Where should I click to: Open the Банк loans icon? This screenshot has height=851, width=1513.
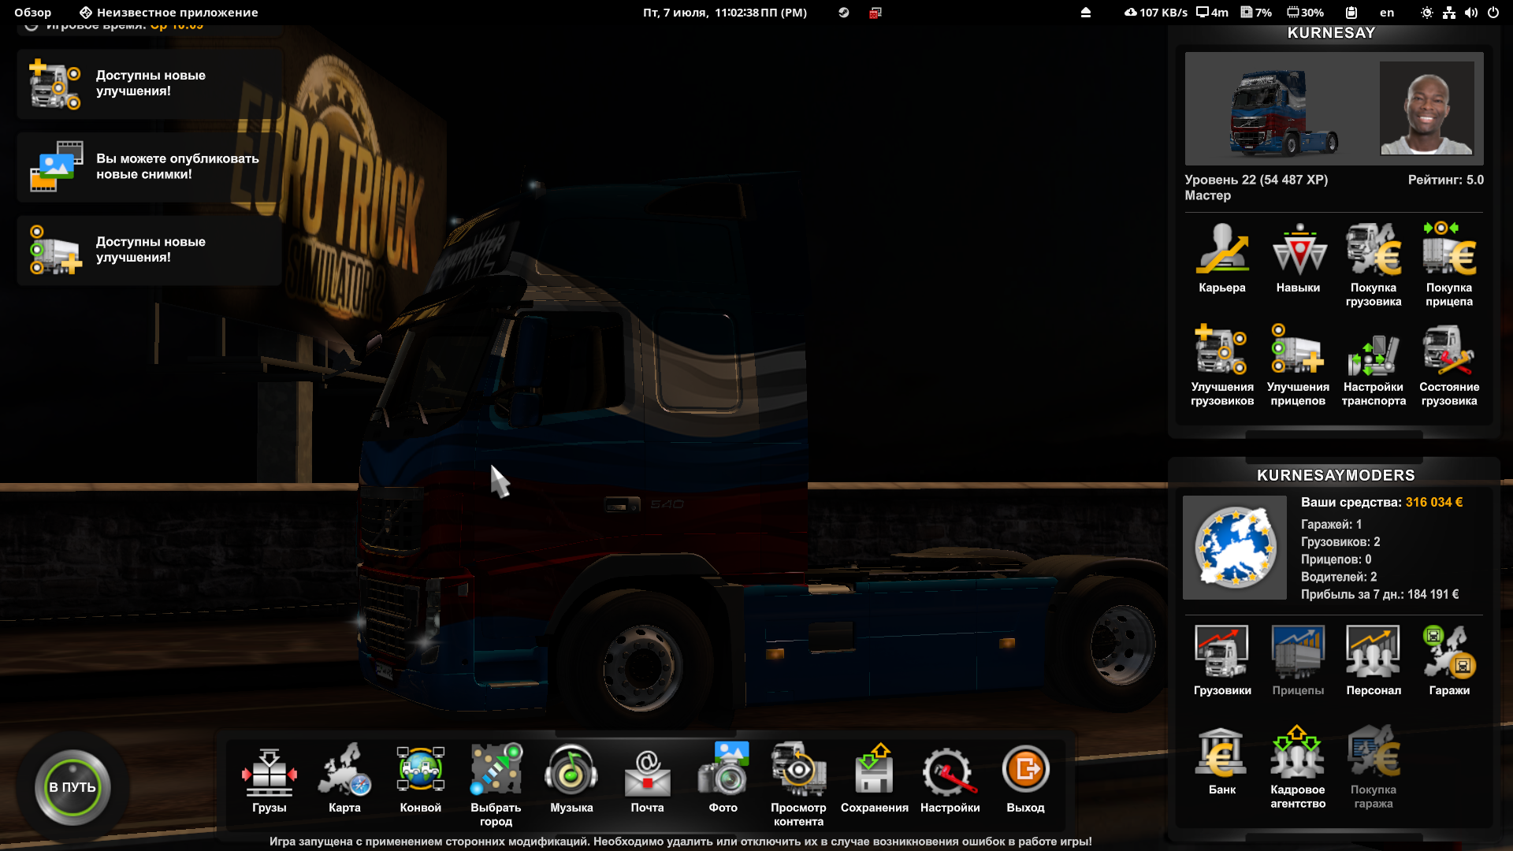click(1222, 753)
